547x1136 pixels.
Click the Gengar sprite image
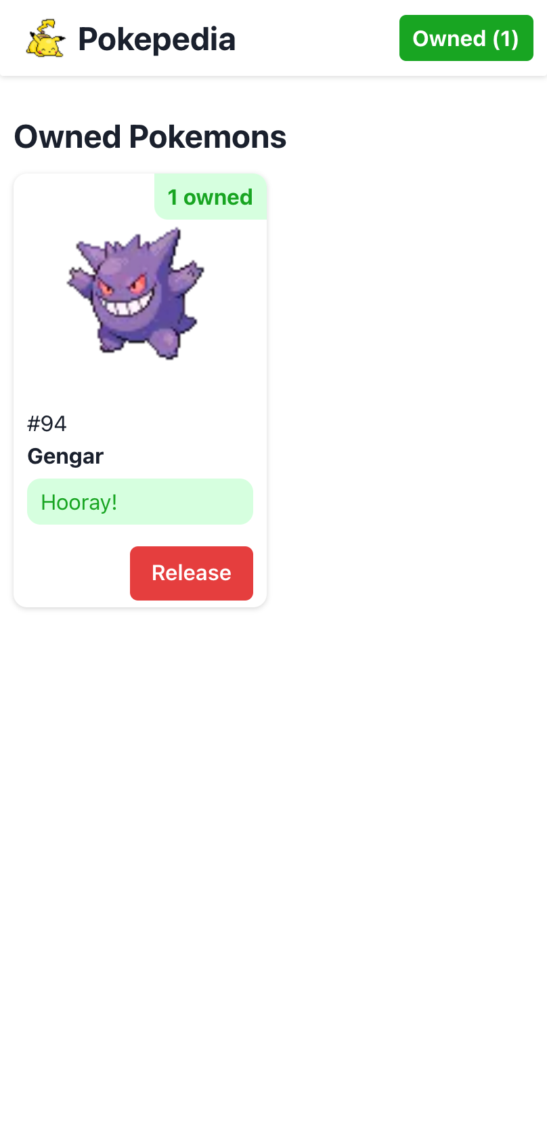(136, 292)
